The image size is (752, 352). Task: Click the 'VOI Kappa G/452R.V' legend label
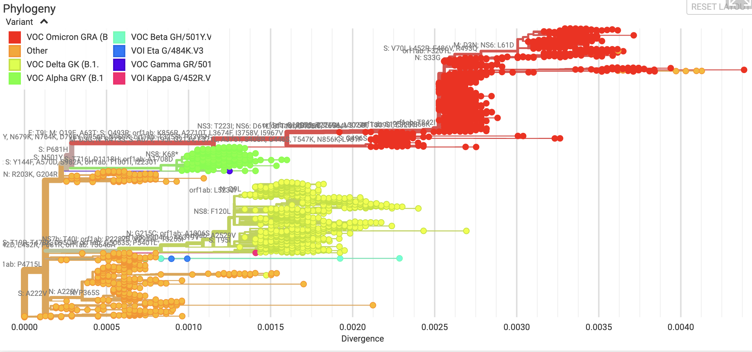[x=171, y=78]
